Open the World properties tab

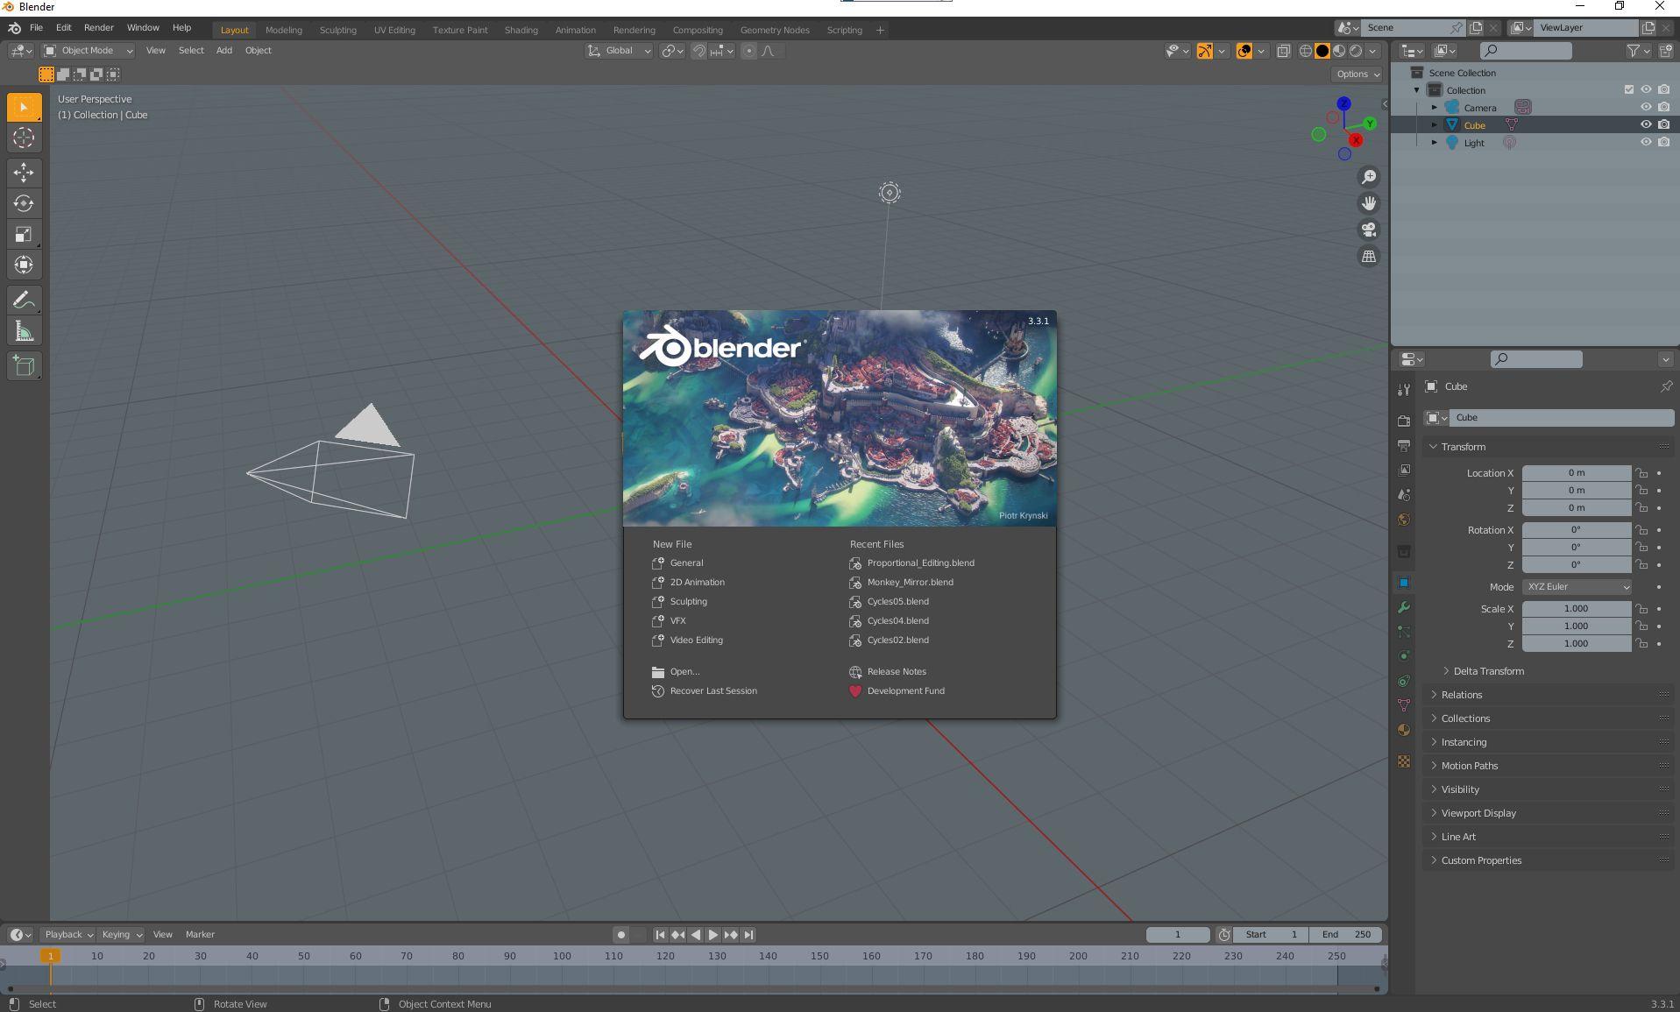click(x=1404, y=520)
